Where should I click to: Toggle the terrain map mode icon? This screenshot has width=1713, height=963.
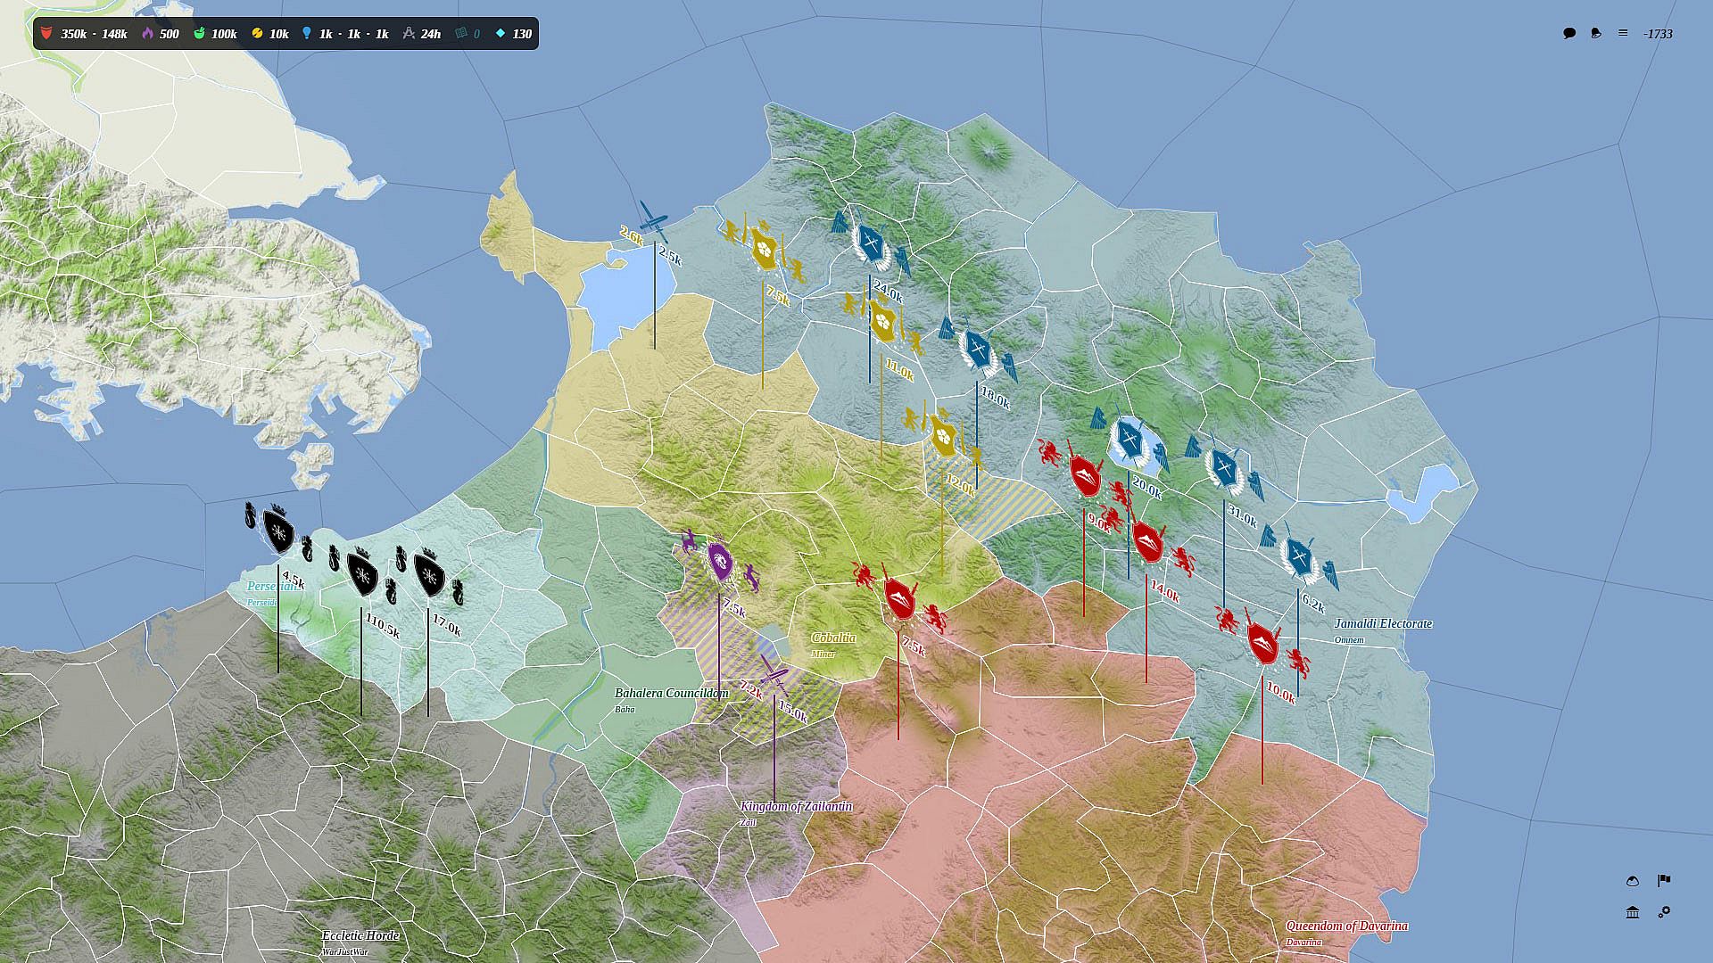click(1633, 881)
